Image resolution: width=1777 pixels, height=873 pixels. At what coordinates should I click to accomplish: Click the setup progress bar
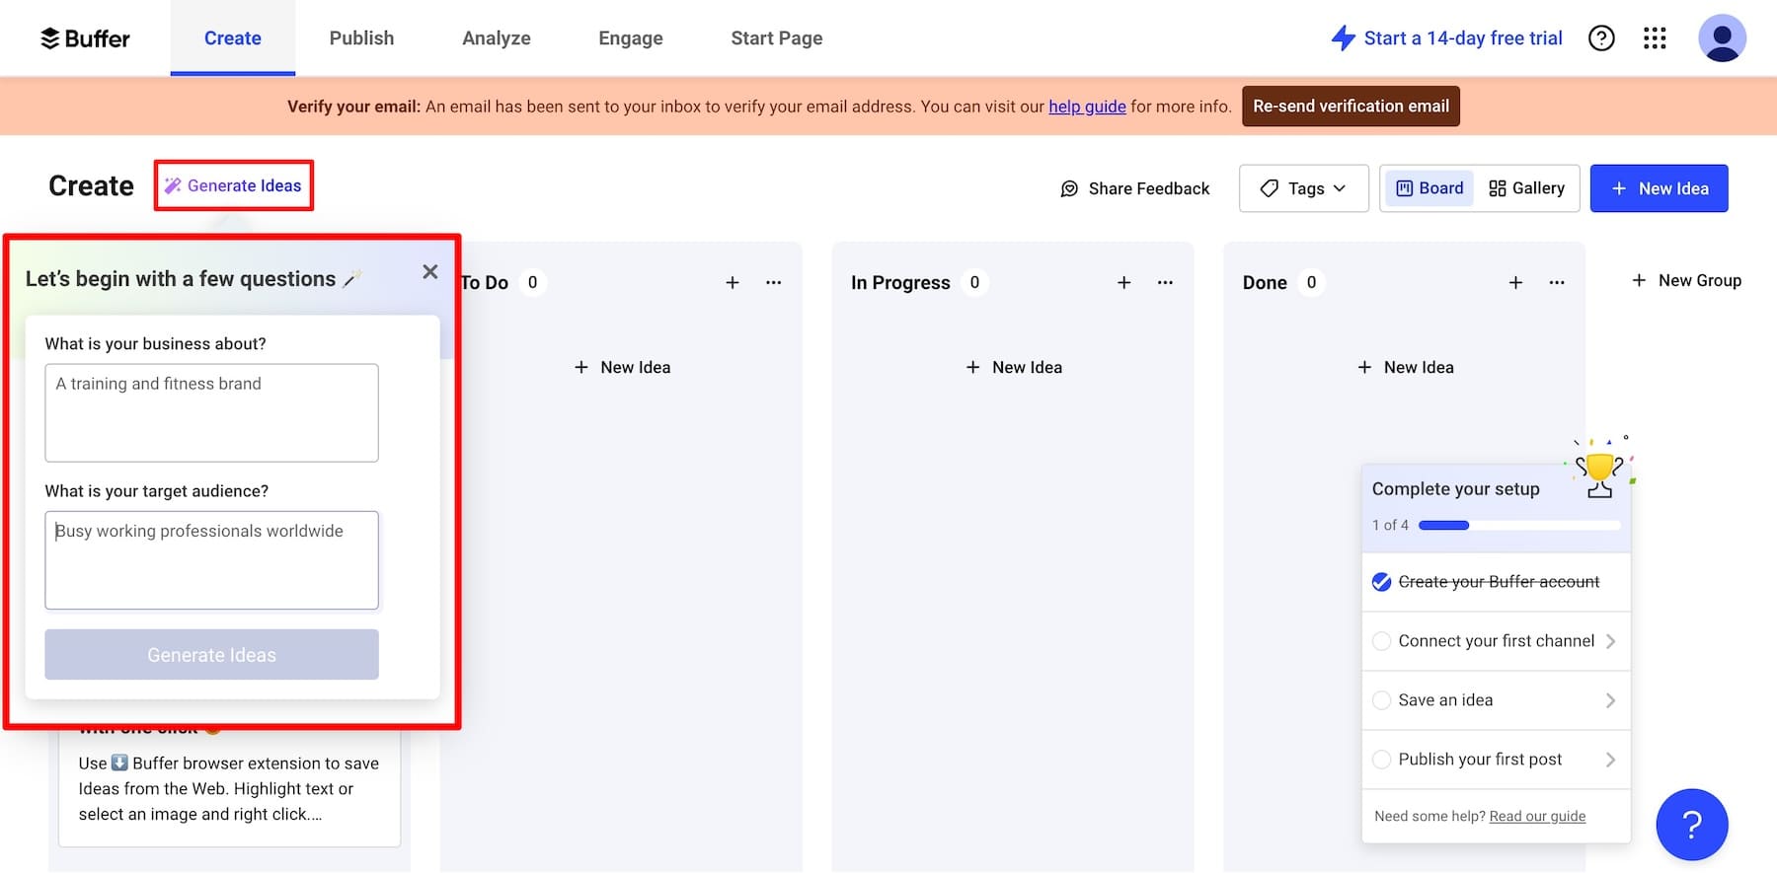pos(1519,526)
